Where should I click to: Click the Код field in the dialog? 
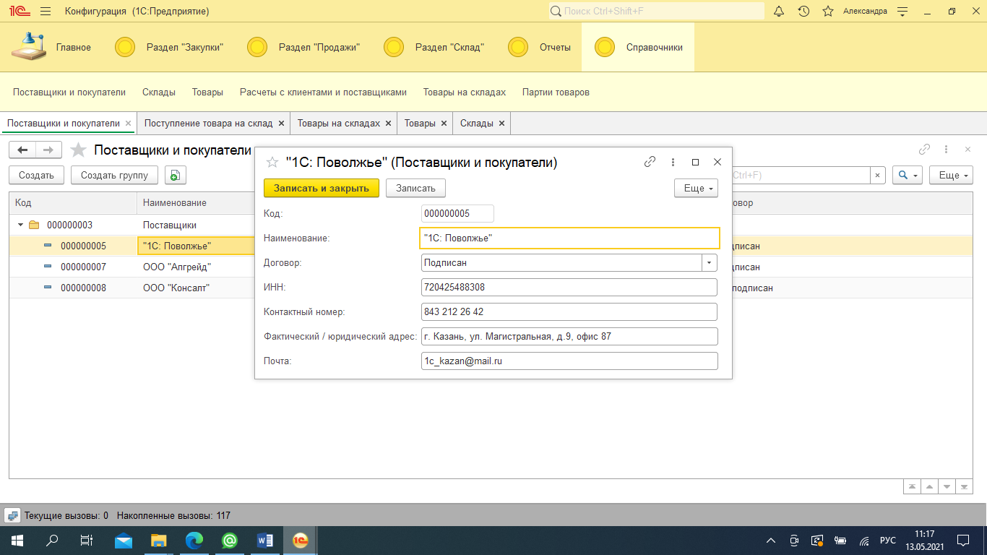point(457,213)
